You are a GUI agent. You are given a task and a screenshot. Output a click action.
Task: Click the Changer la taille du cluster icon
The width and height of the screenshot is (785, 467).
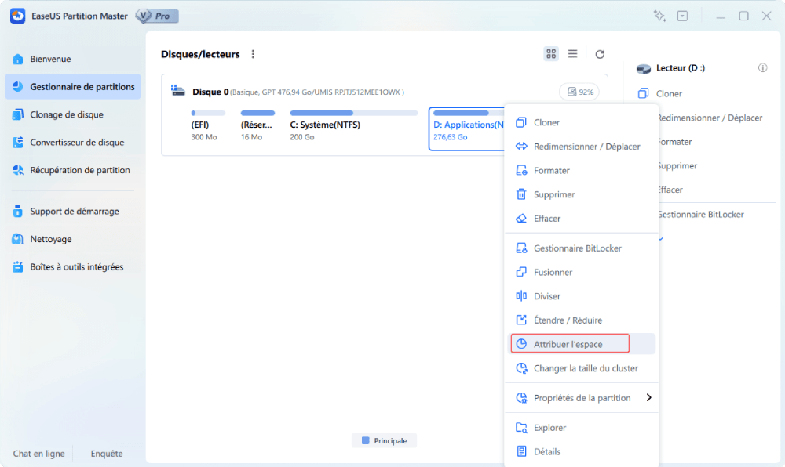(521, 368)
